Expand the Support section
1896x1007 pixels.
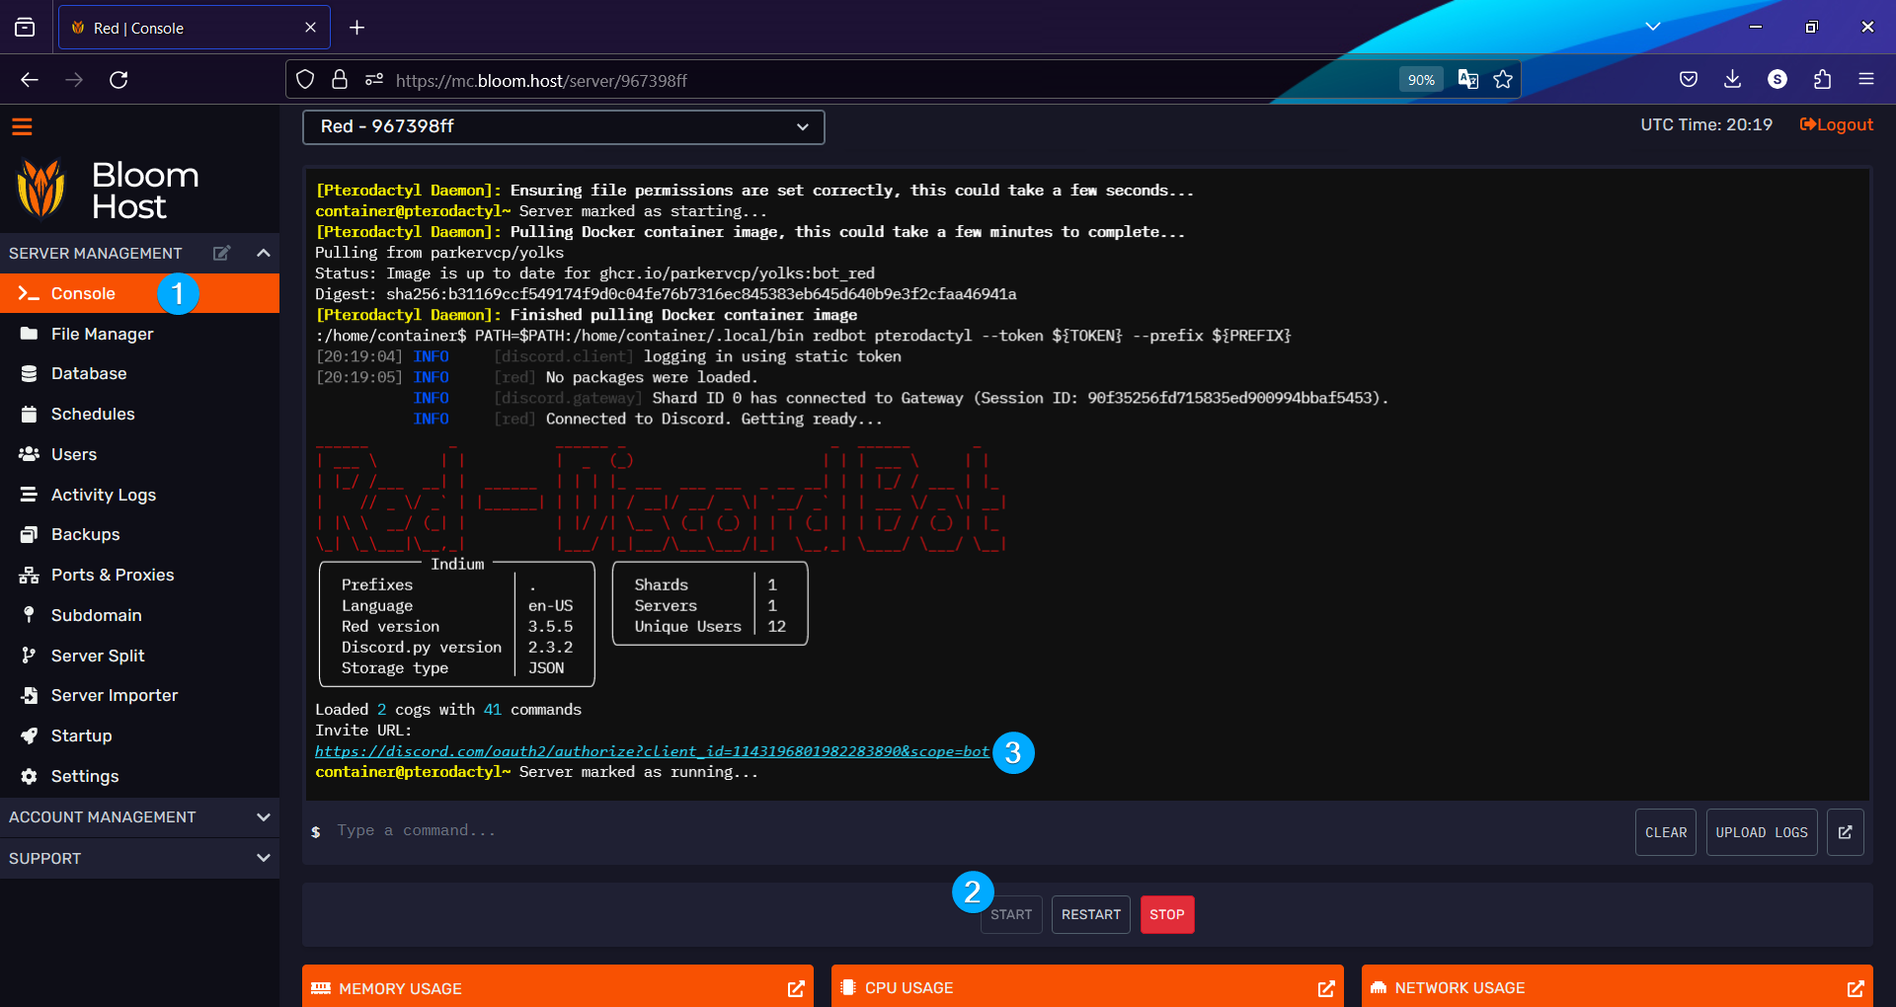tap(139, 859)
